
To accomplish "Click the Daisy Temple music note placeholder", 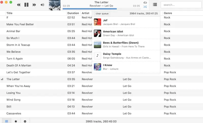I will tap(97, 56).
